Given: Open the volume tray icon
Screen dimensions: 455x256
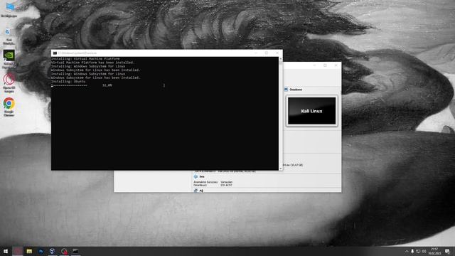Looking at the screenshot, I should coord(424,251).
